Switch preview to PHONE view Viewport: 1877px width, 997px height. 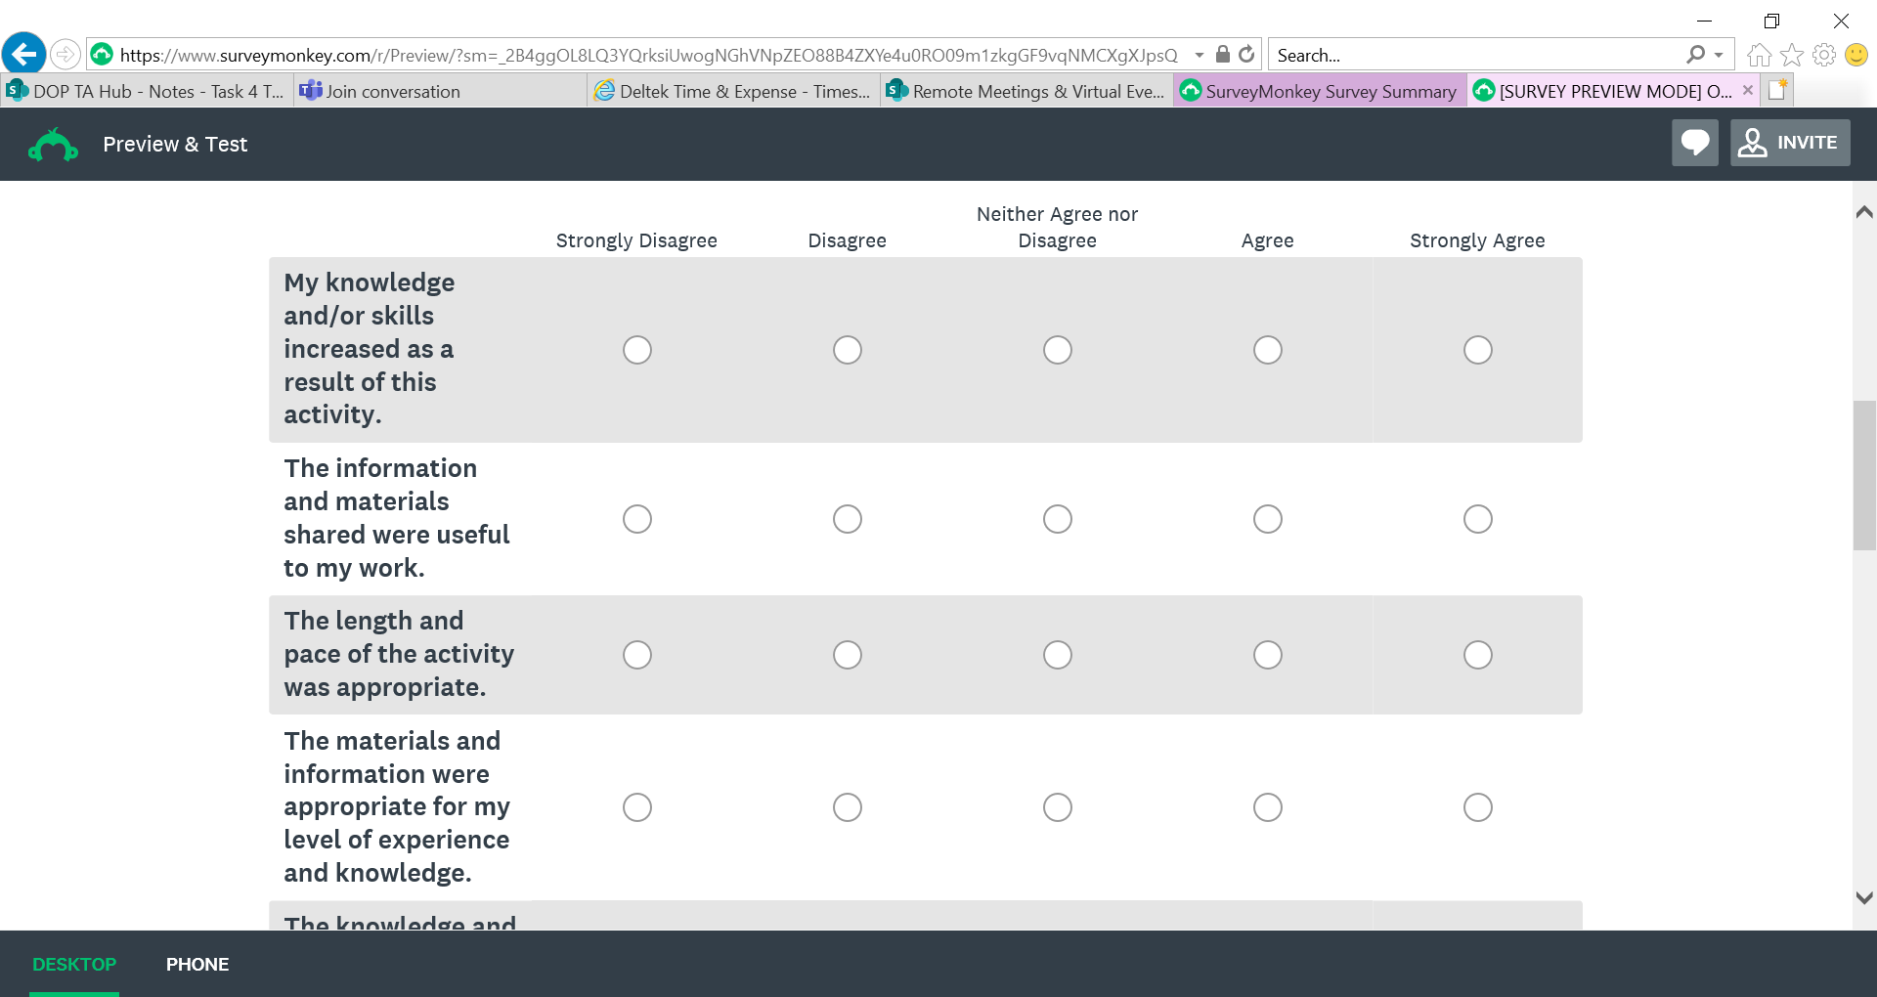pos(197,965)
